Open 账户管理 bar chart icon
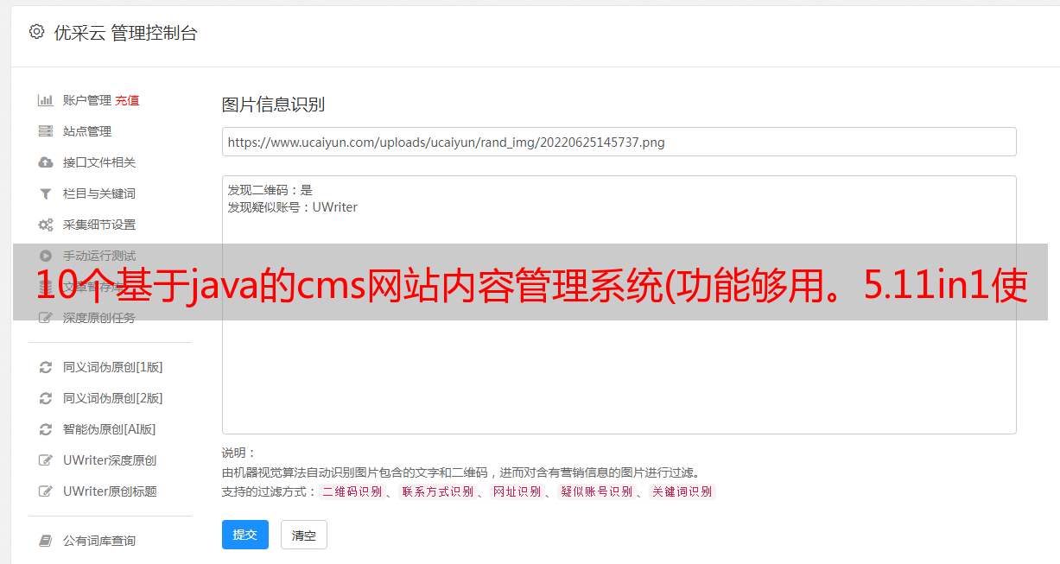Screen dimensions: 1060x564 click(x=46, y=100)
